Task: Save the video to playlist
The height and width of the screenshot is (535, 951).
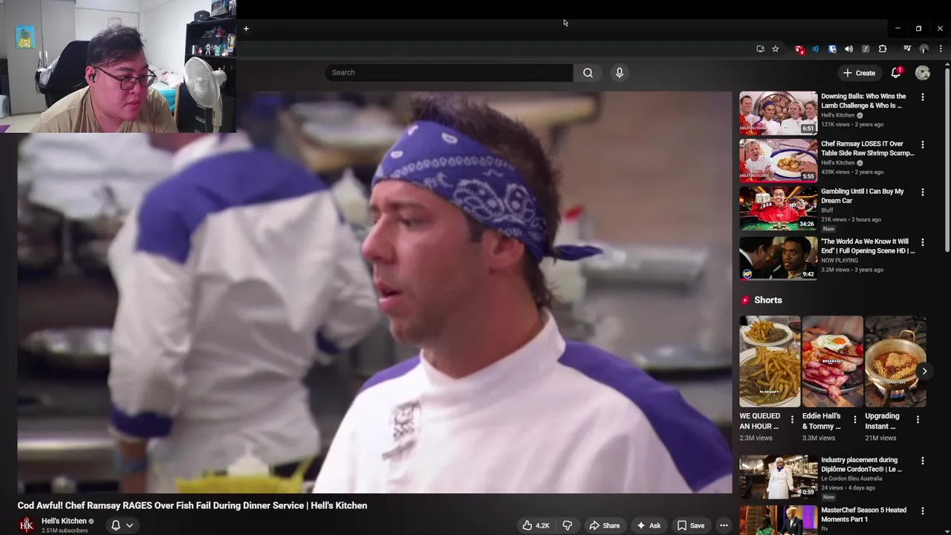Action: [691, 525]
